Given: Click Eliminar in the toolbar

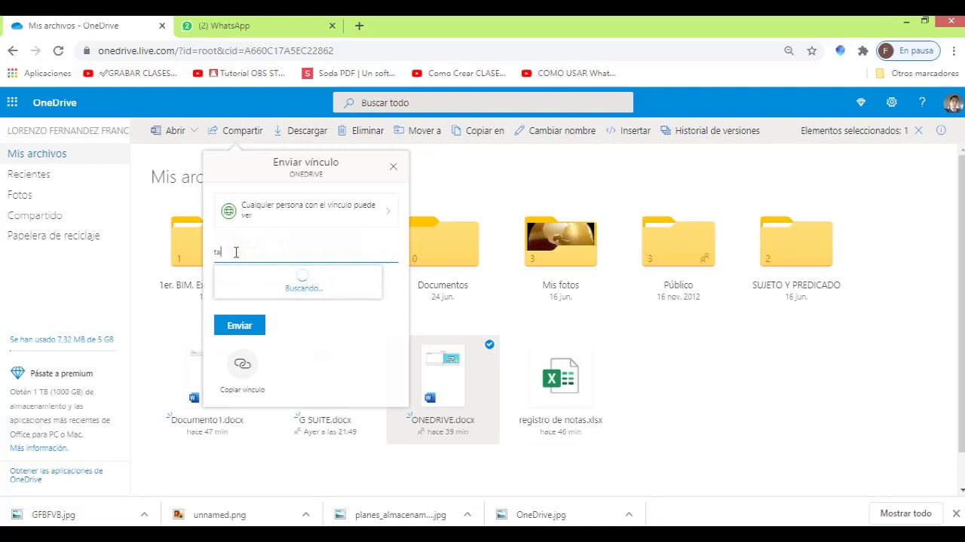Looking at the screenshot, I should pos(360,130).
